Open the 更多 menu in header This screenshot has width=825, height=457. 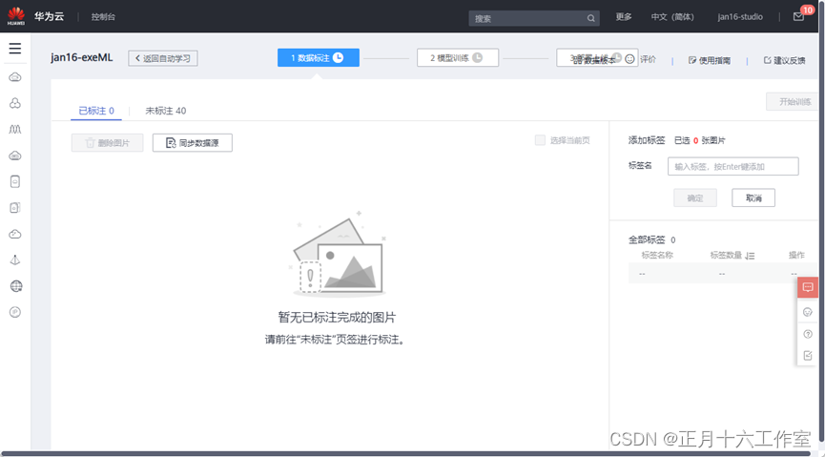tap(624, 17)
